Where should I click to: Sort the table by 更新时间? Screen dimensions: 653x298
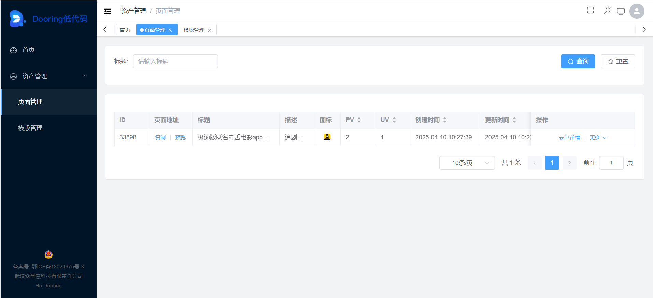click(514, 120)
